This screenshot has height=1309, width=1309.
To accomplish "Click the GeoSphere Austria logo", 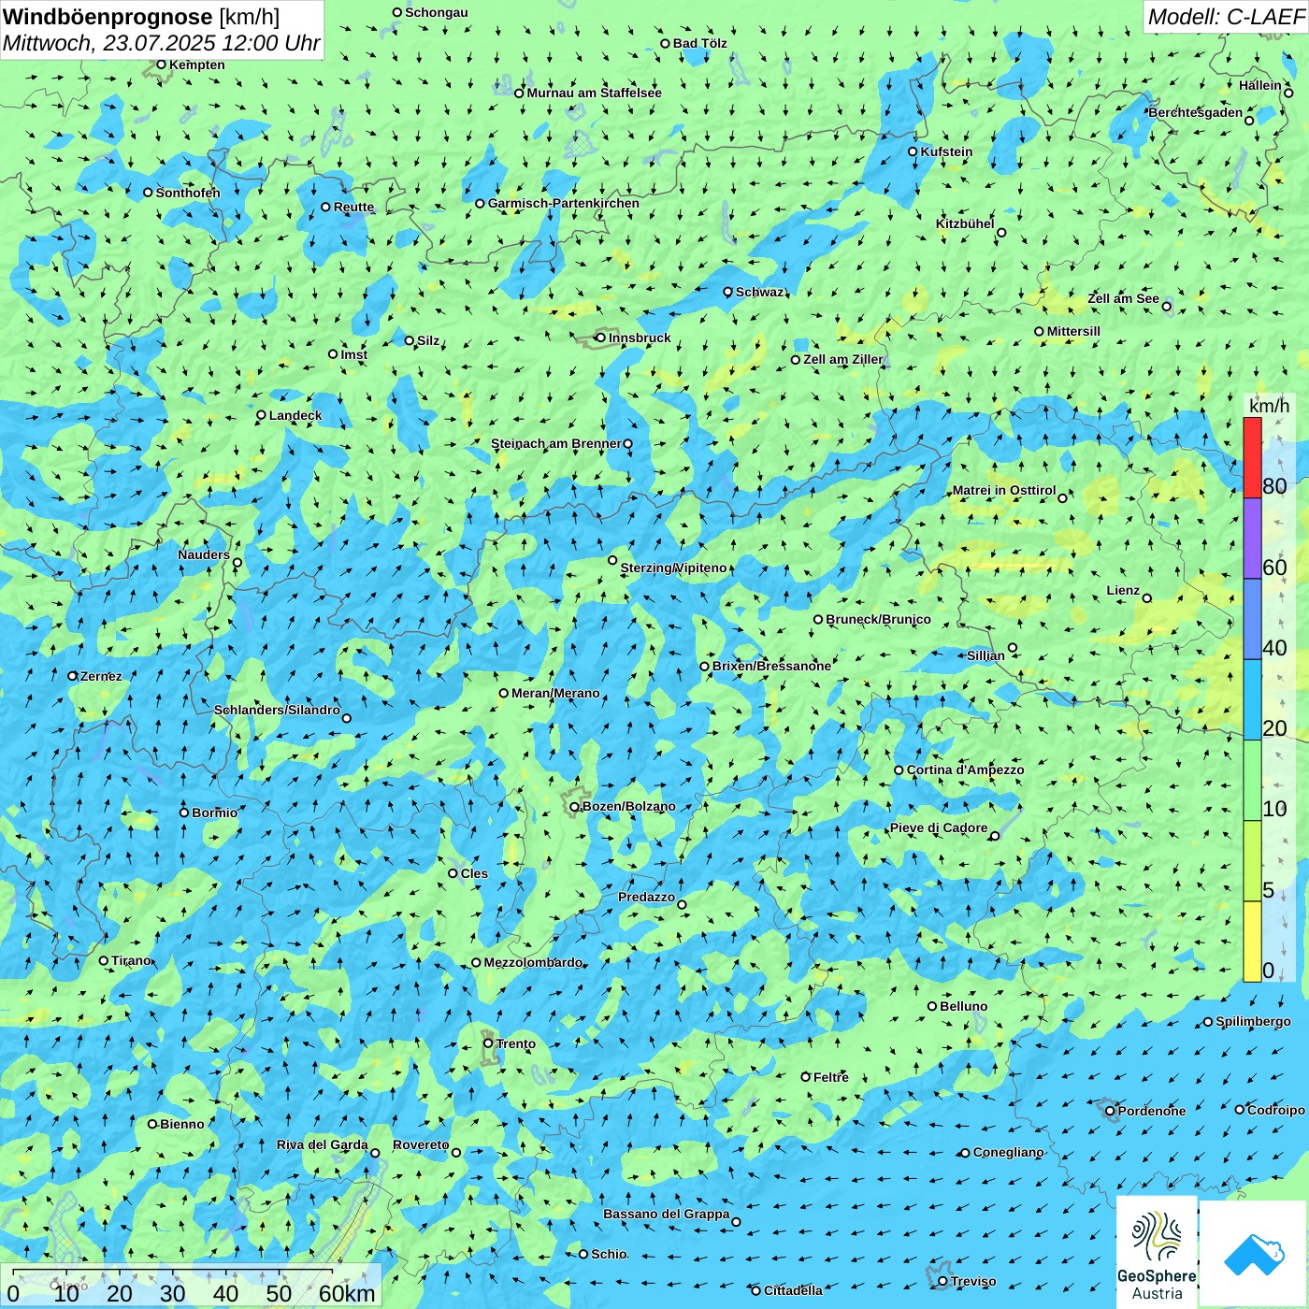I will pos(1157,1252).
